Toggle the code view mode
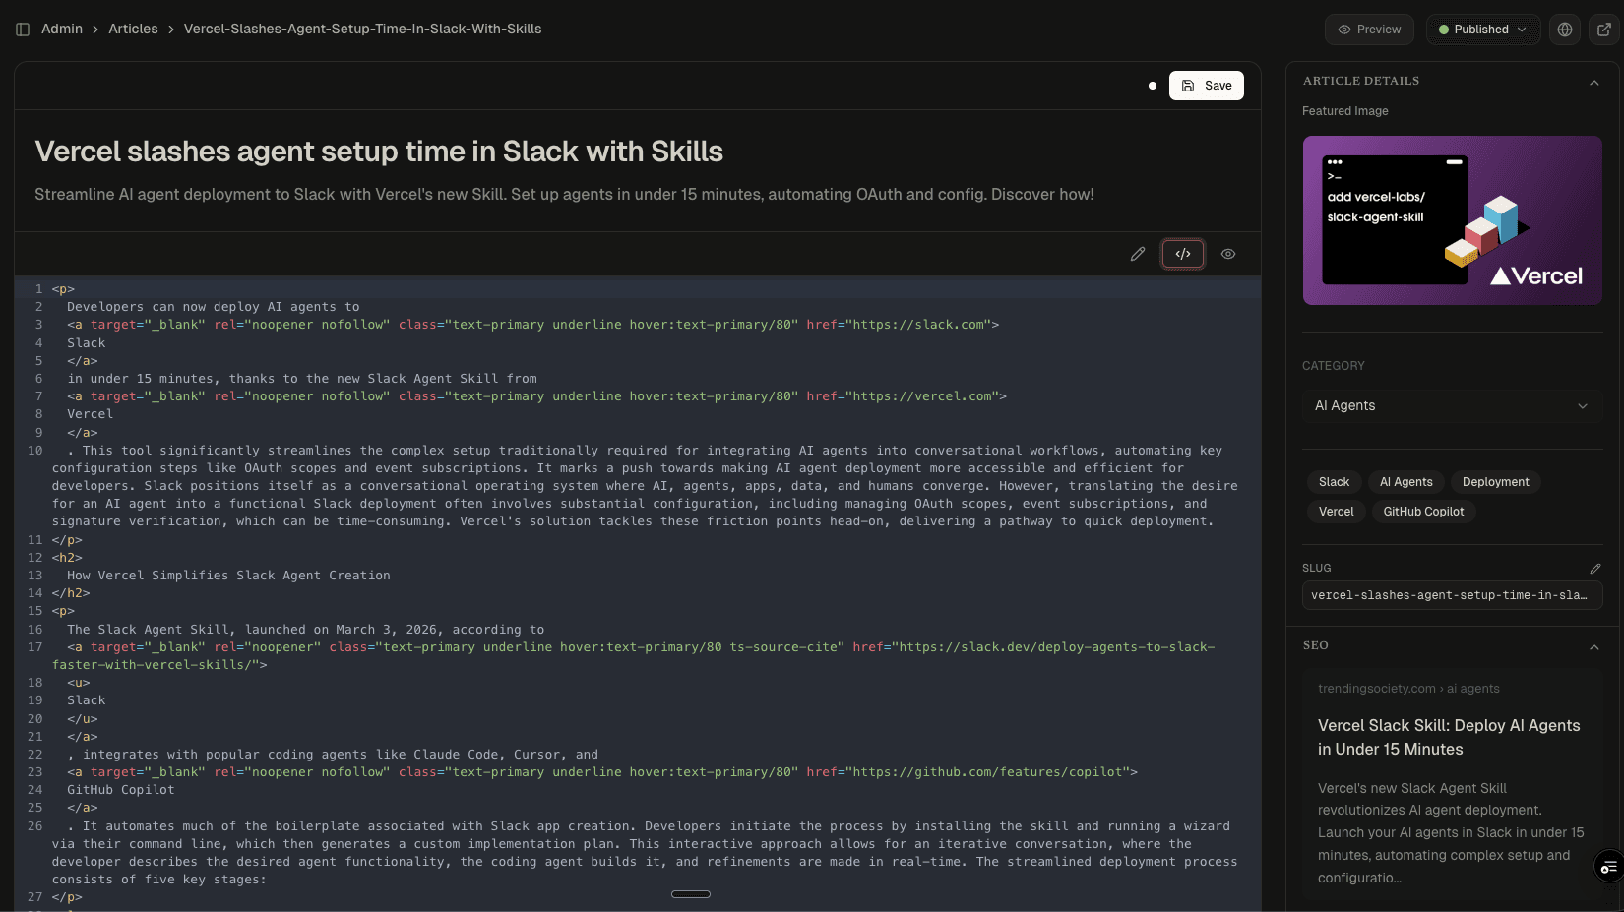 1183,254
